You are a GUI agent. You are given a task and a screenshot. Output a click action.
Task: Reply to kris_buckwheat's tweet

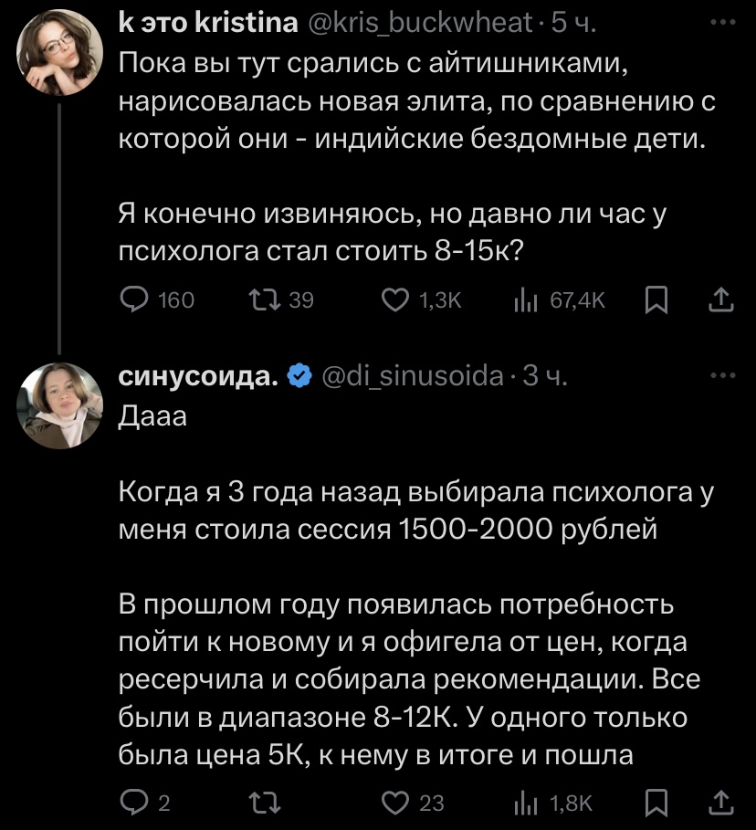tap(135, 299)
